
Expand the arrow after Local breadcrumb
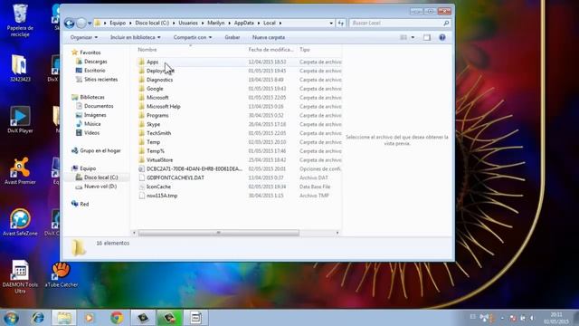point(280,24)
